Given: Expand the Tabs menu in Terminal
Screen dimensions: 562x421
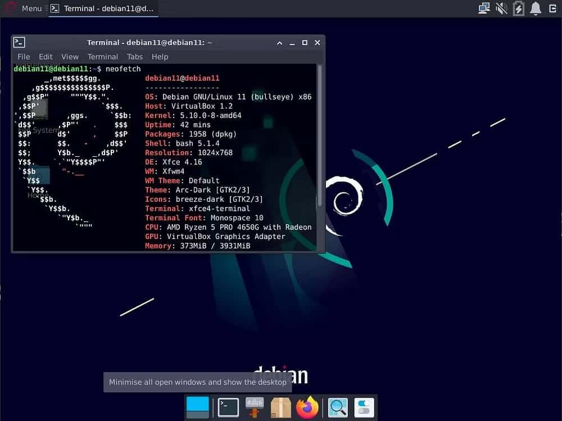Looking at the screenshot, I should [x=135, y=57].
